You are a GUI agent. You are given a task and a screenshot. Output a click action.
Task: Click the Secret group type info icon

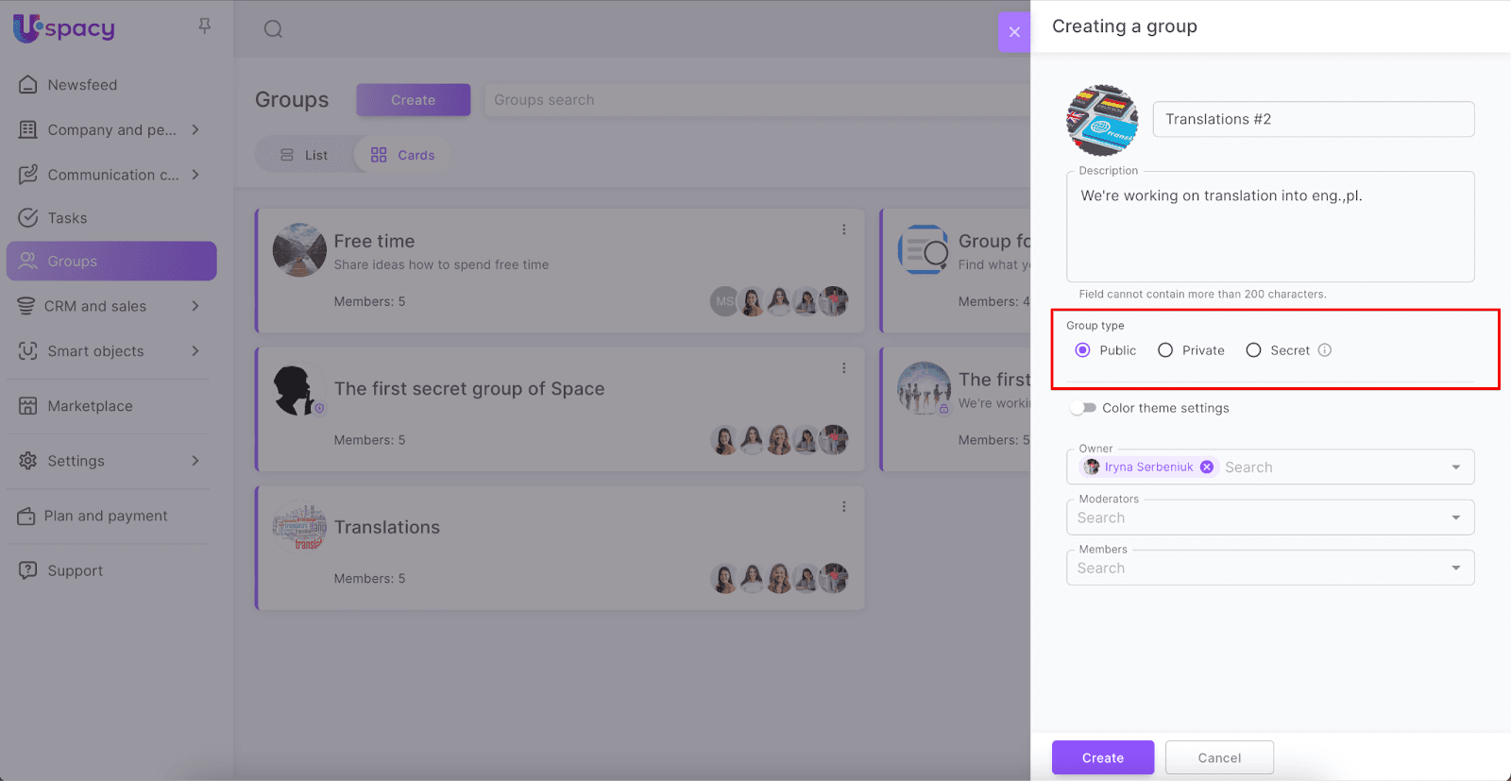click(1325, 350)
